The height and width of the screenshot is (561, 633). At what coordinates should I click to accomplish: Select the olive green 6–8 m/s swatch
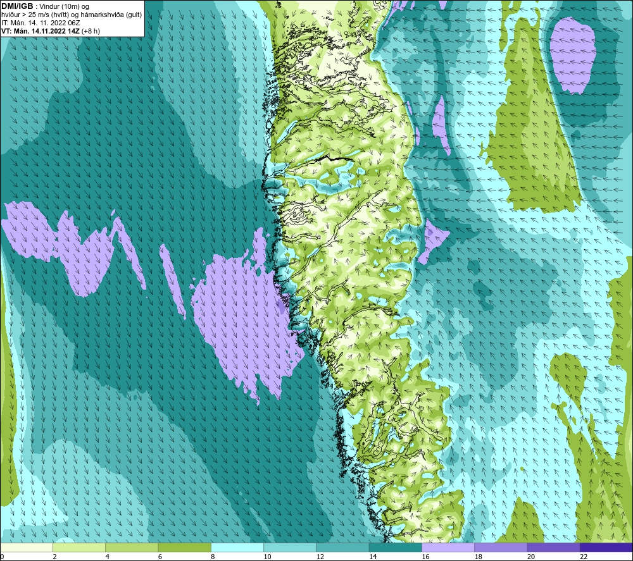click(x=184, y=547)
